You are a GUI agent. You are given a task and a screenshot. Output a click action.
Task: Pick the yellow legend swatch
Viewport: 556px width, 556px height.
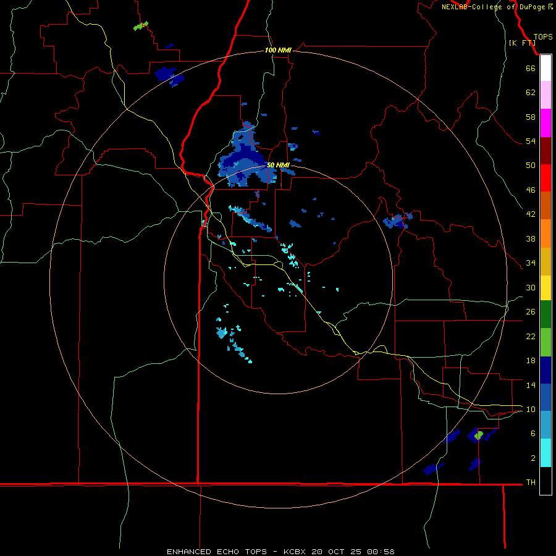[x=545, y=288]
